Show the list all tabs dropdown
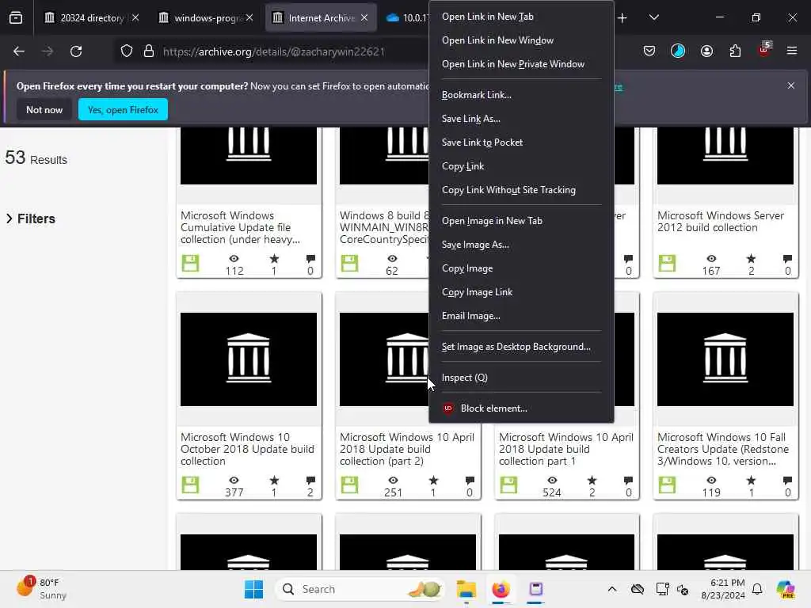The height and width of the screenshot is (608, 811). point(653,17)
